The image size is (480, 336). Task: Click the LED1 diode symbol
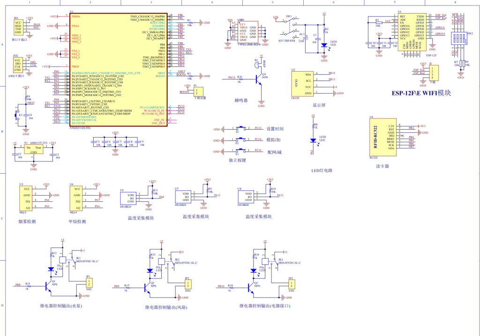323,45
